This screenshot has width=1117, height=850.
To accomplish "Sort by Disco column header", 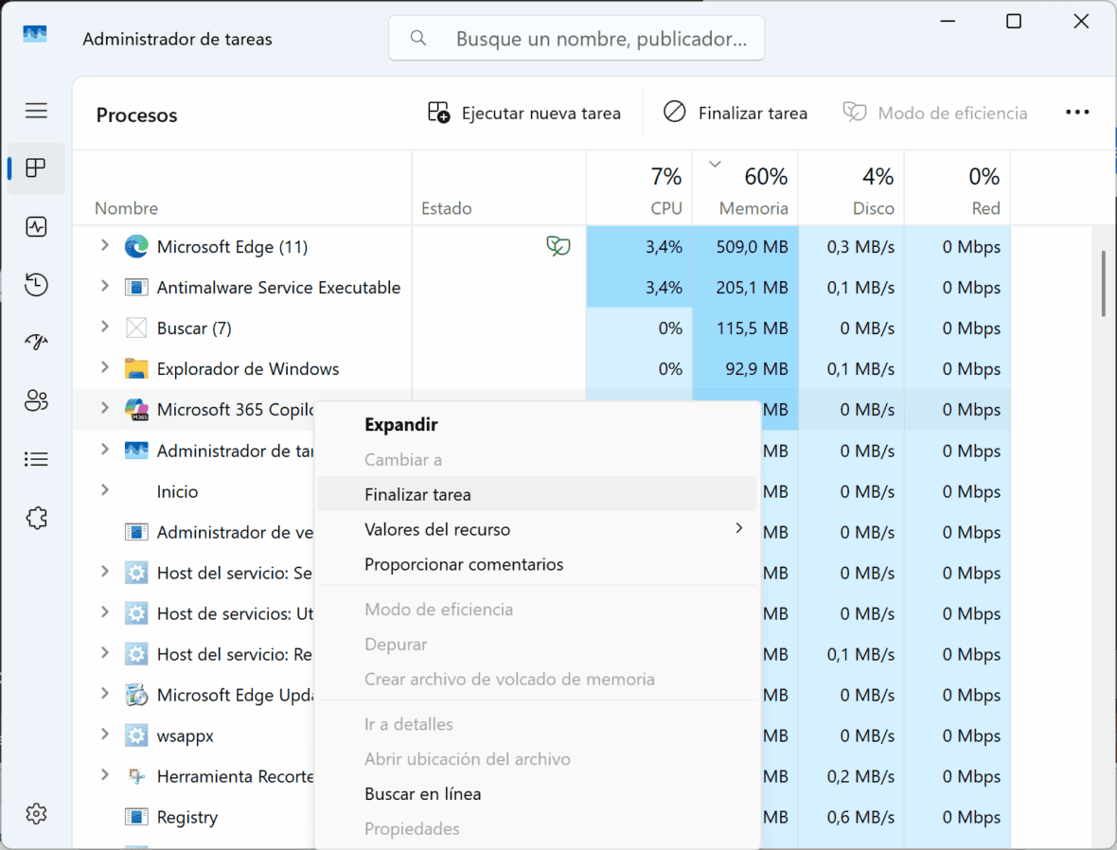I will [851, 188].
